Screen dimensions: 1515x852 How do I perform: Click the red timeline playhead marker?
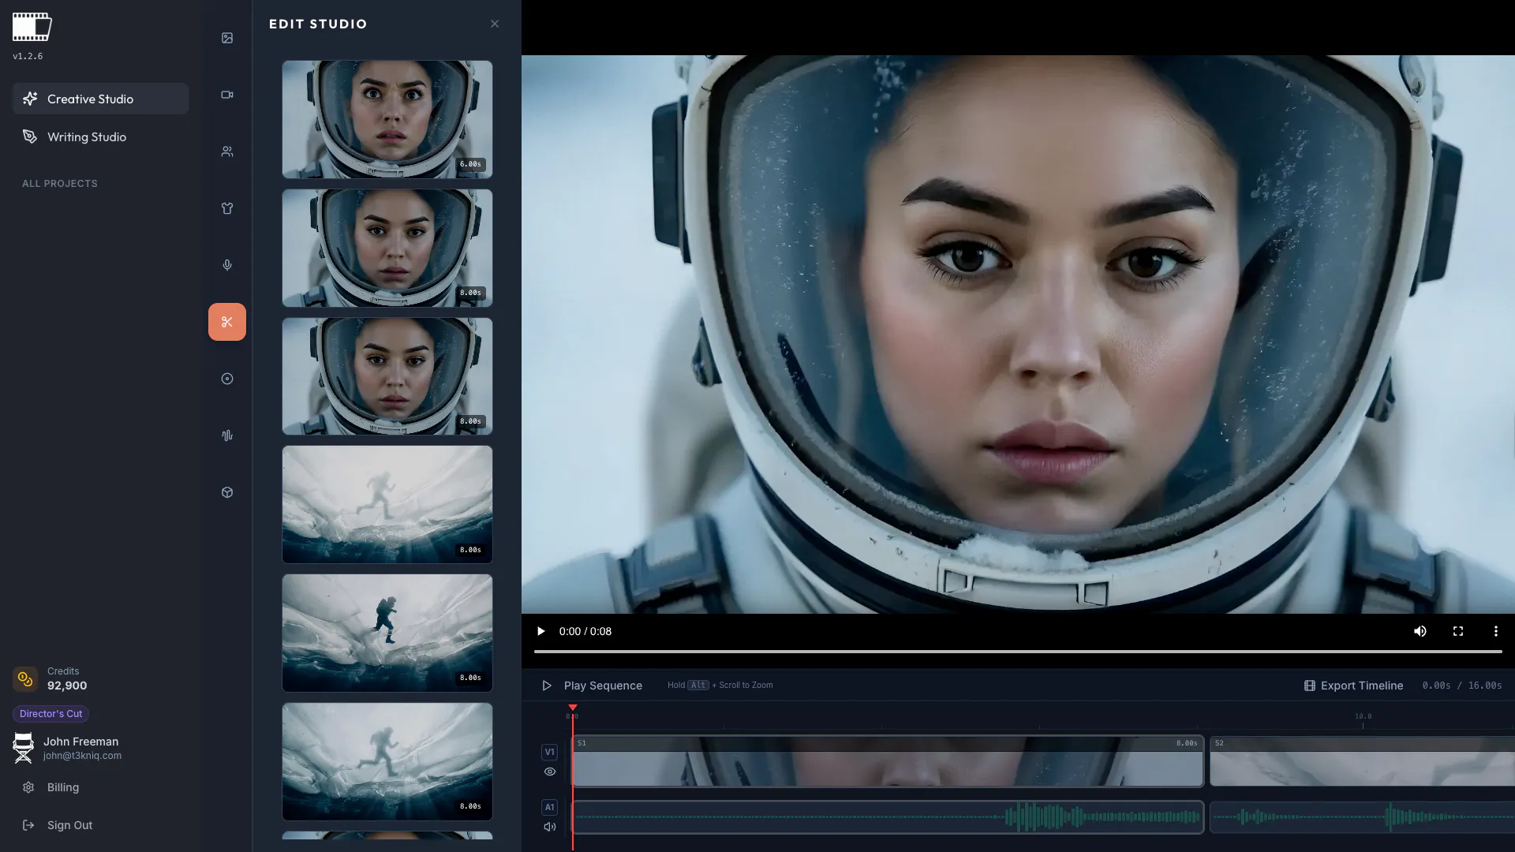pos(573,708)
